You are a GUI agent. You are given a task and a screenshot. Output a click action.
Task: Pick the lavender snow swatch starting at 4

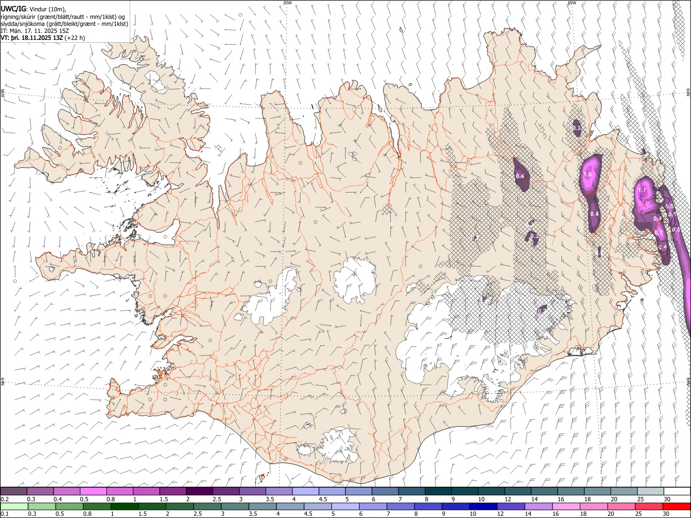click(305, 491)
